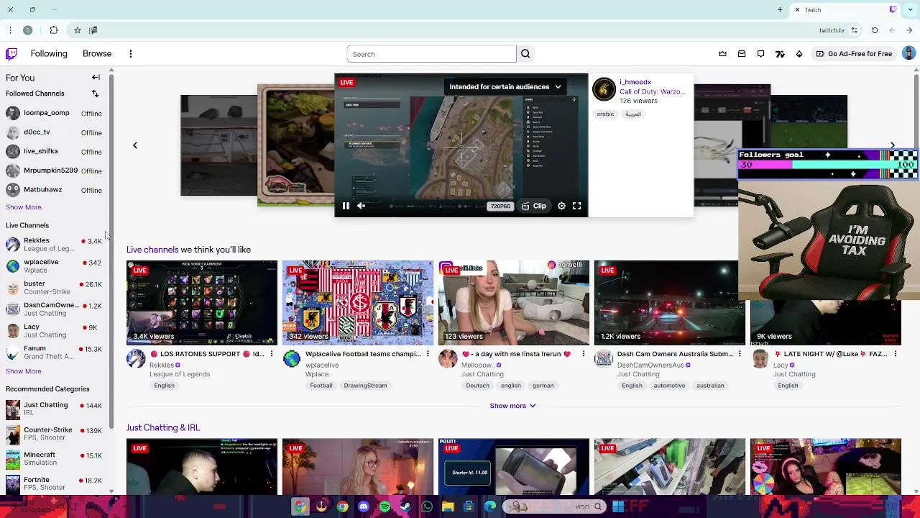Viewport: 920px width, 518px height.
Task: Select the Deutsch tag
Action: click(x=477, y=386)
